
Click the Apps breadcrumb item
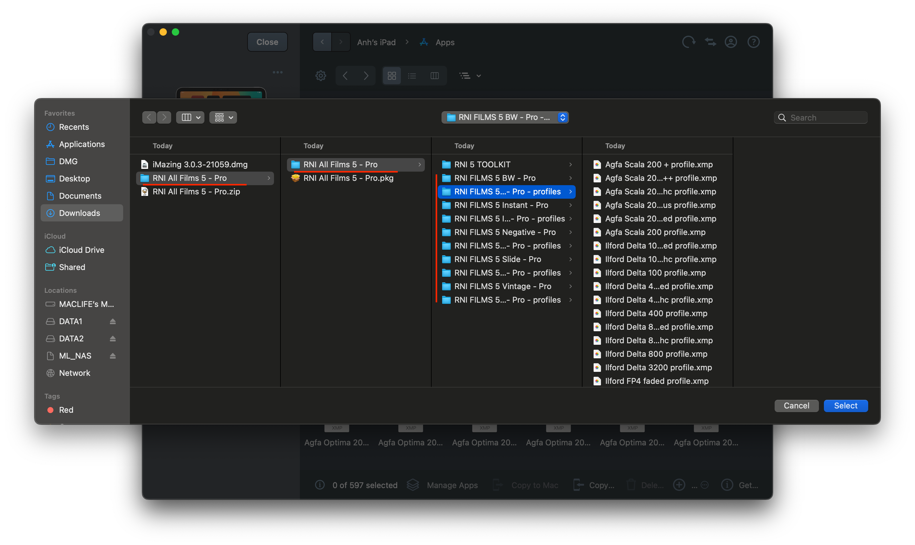point(445,42)
